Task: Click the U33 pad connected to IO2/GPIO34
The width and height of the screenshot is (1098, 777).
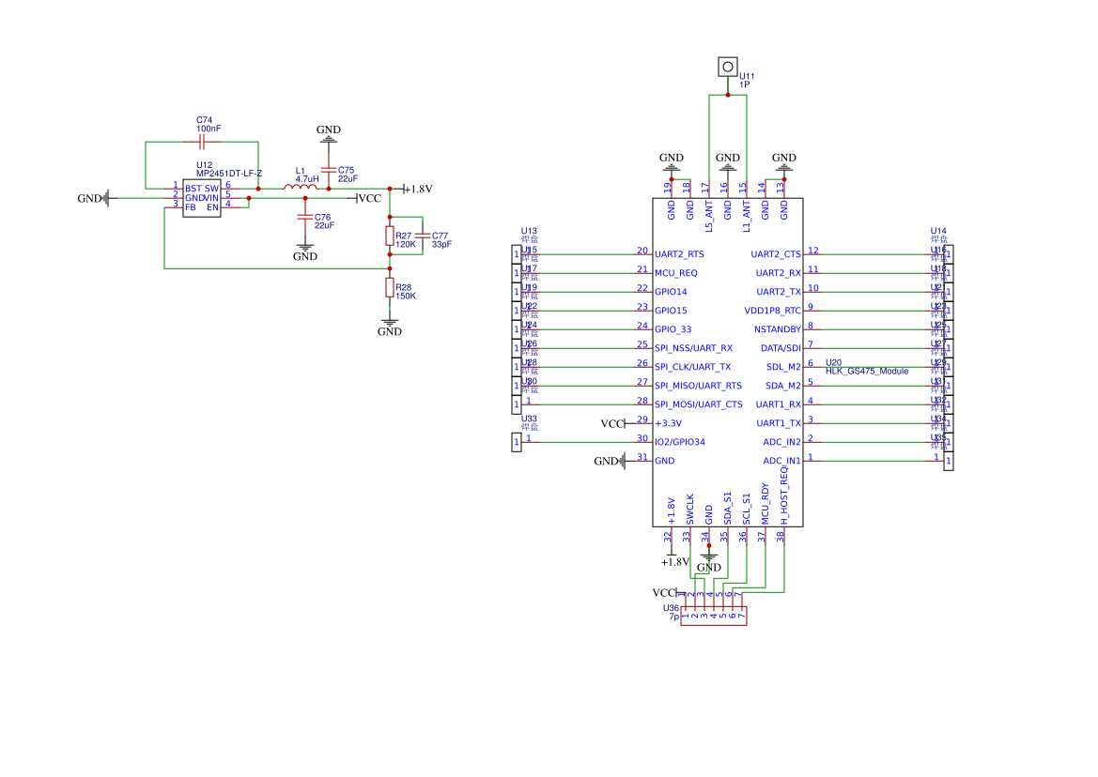Action: pos(517,442)
